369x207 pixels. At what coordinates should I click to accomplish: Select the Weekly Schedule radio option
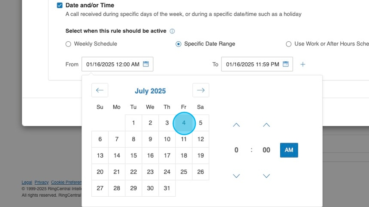point(68,44)
